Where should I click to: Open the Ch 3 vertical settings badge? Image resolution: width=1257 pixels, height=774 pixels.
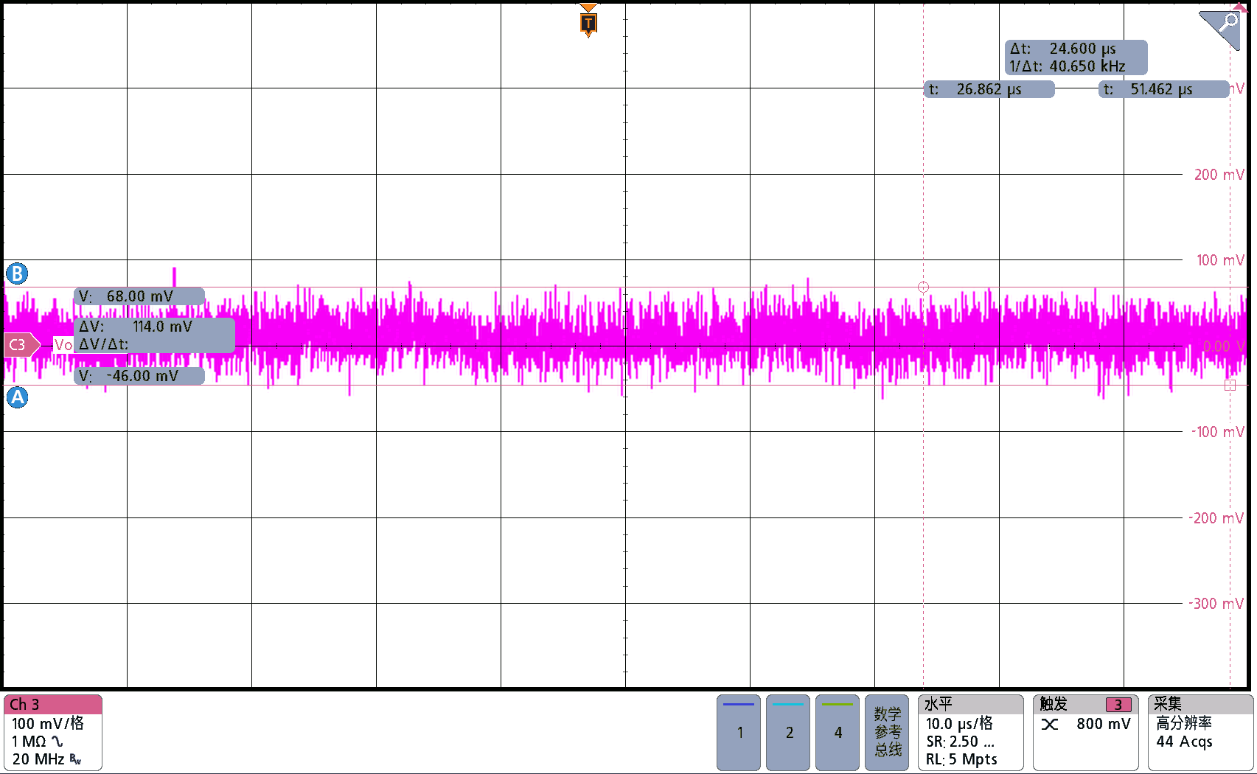(53, 733)
